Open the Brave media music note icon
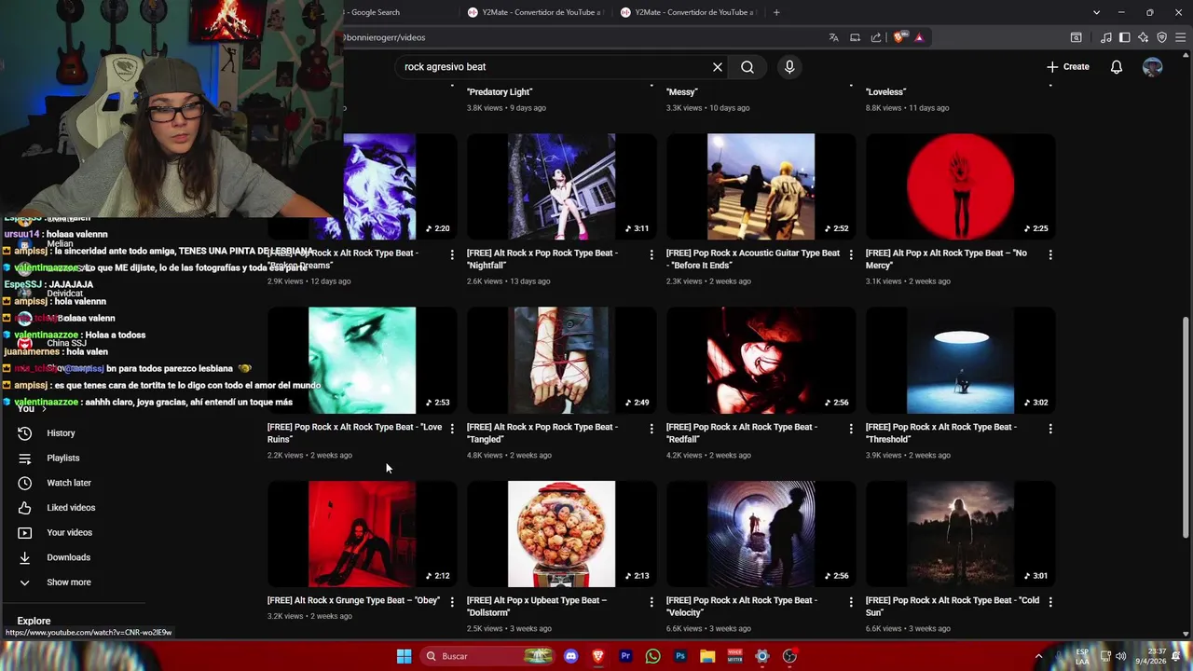Screen dimensions: 1193x671 coord(1106,37)
